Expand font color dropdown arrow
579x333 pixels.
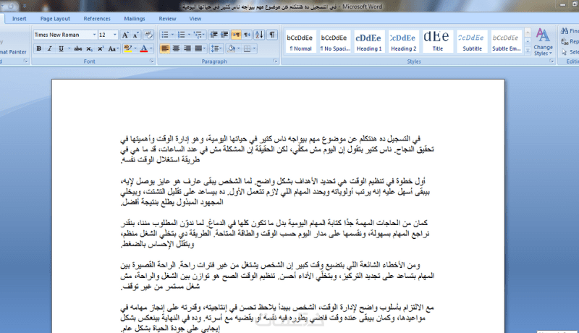(151, 49)
